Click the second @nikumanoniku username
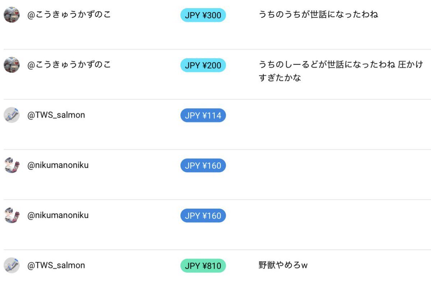 point(58,215)
